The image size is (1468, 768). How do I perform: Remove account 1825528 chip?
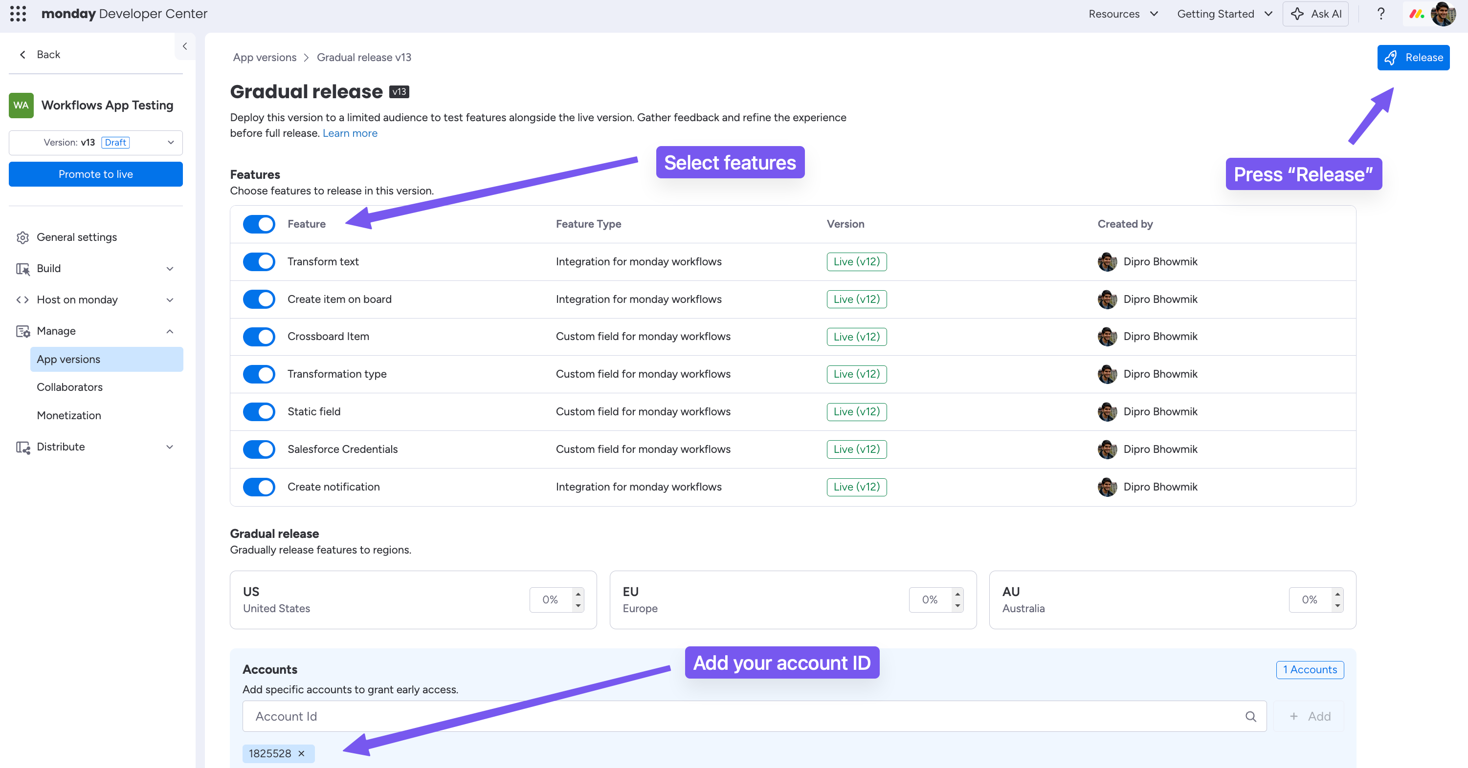301,753
